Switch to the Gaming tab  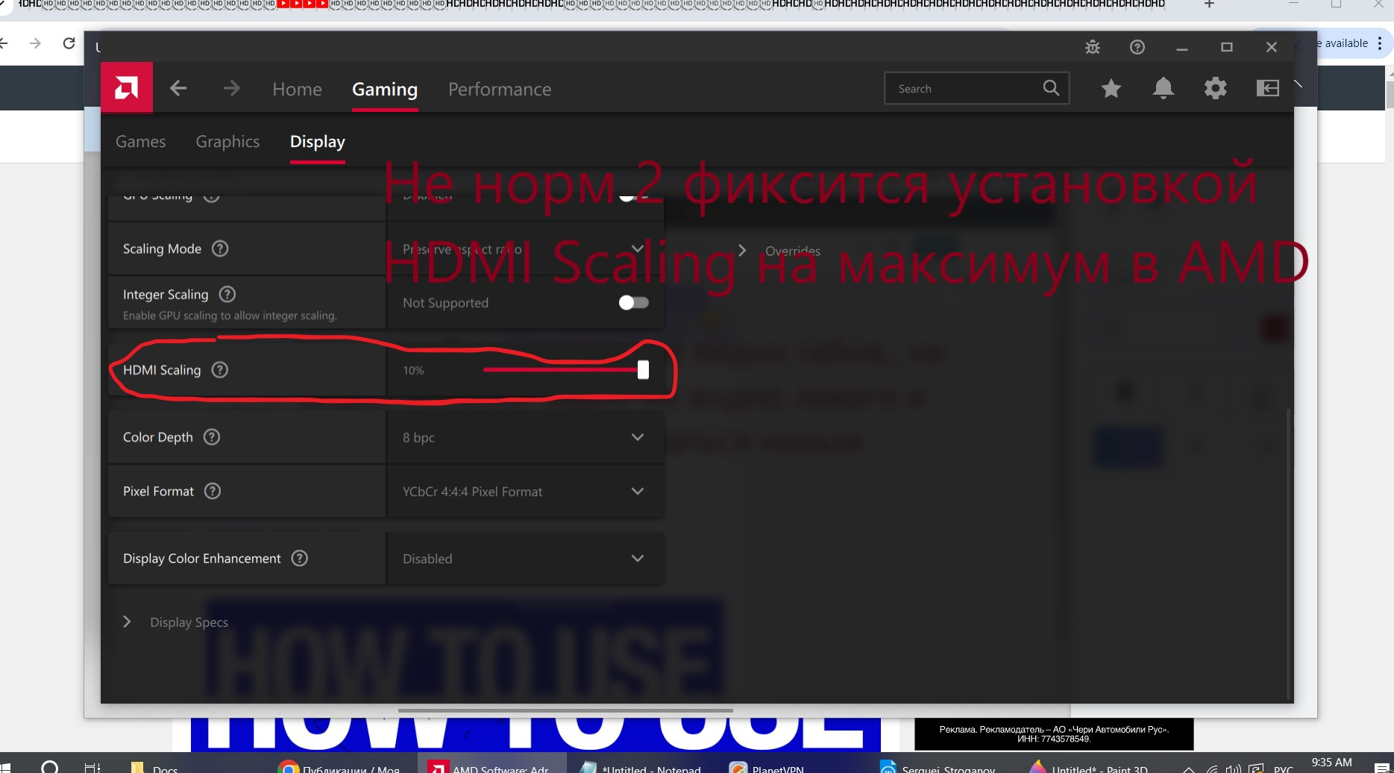[x=385, y=89]
